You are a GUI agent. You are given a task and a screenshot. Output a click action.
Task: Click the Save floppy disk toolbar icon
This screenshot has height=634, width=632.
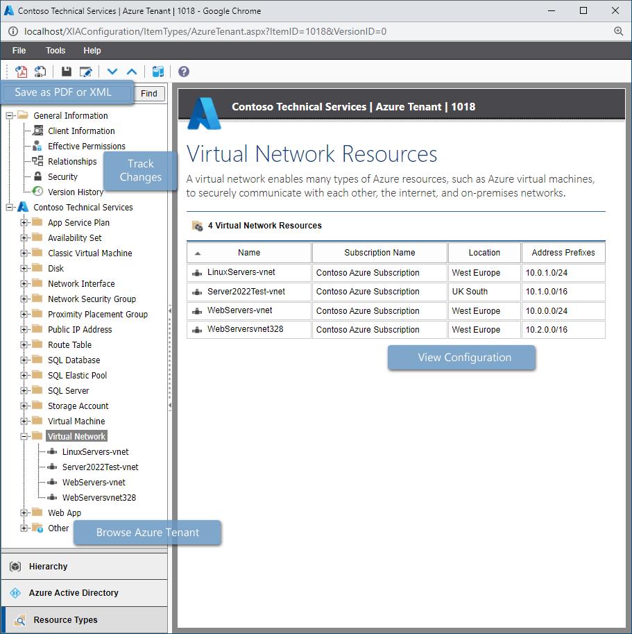66,72
